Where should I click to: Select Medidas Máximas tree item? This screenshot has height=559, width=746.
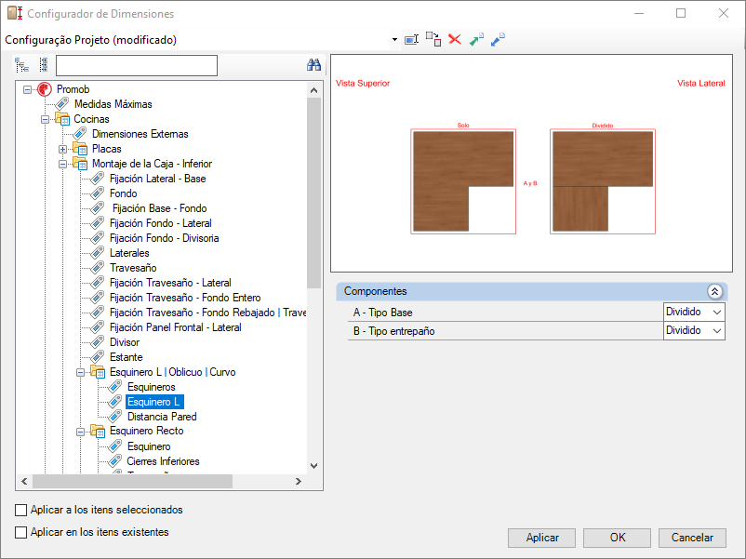pos(113,104)
